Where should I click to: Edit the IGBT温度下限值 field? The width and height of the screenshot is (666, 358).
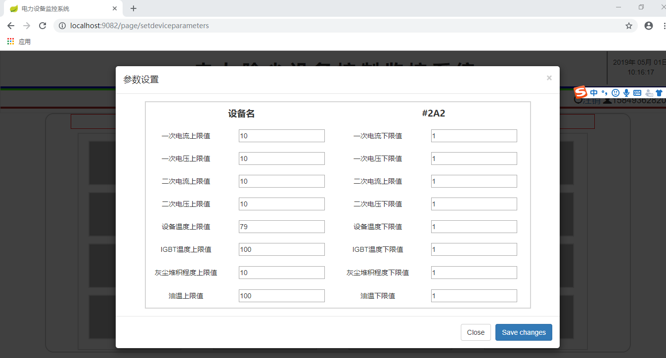pos(474,249)
